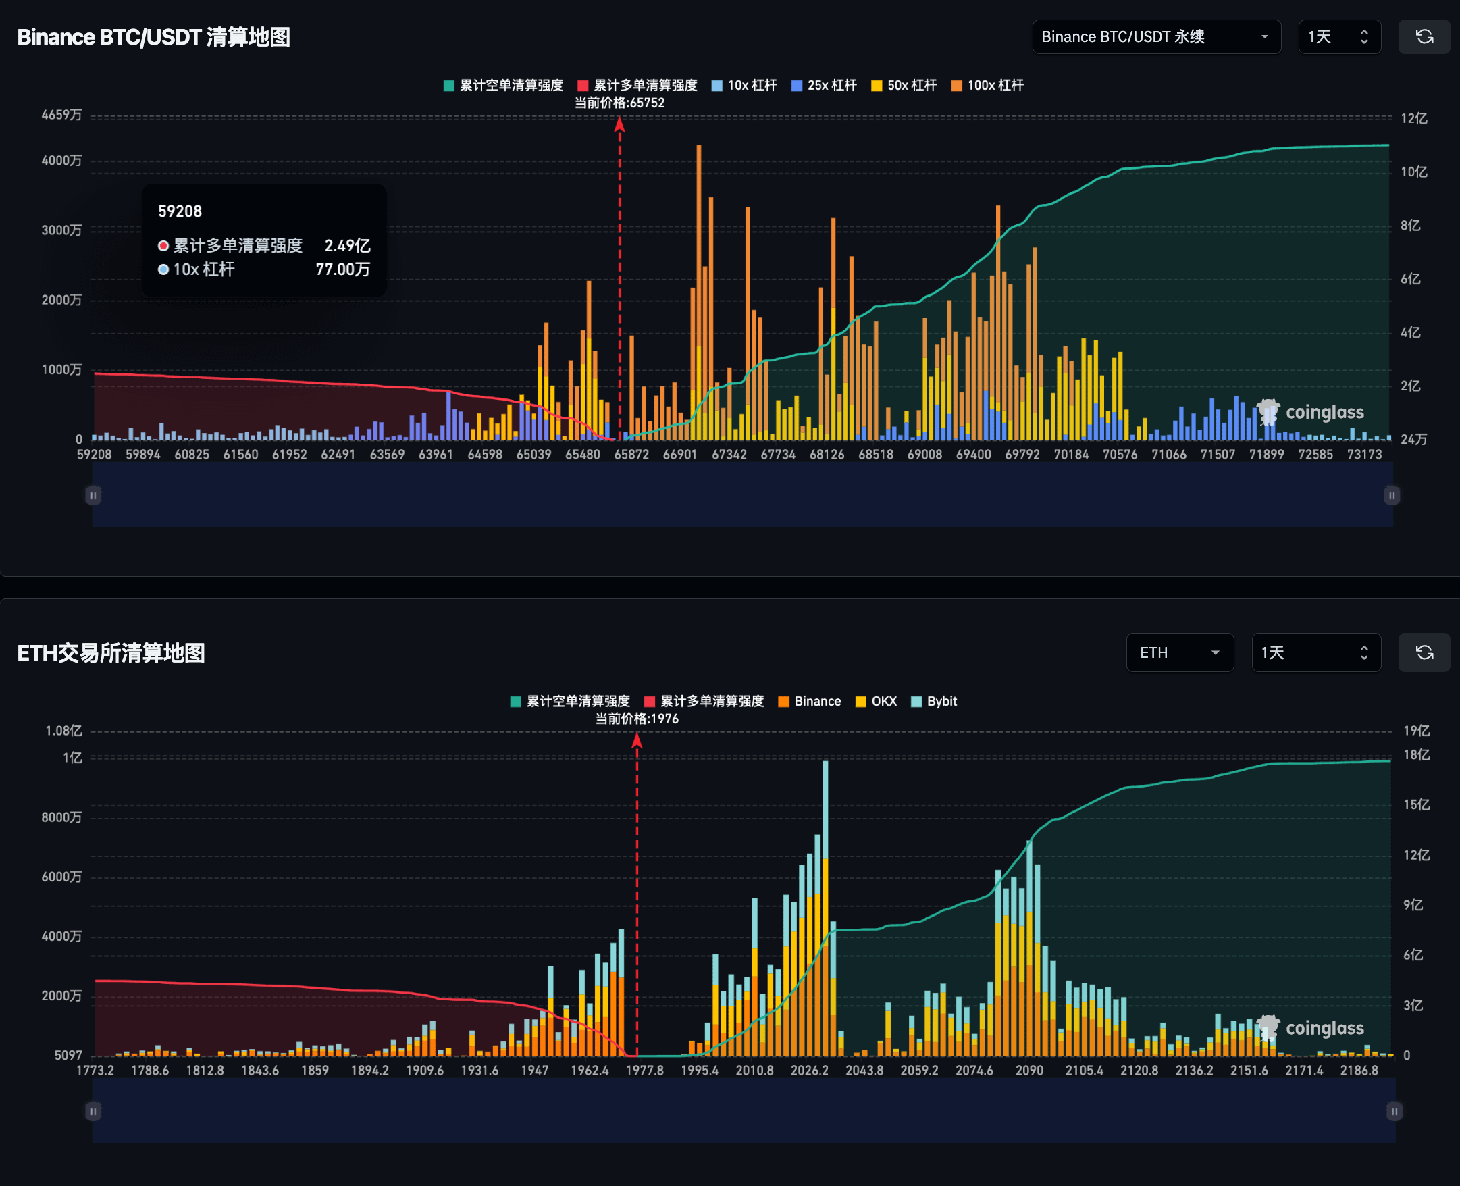1460x1186 pixels.
Task: Toggle the 累计空单清算强度 legend in the BTC chart
Action: pyautogui.click(x=503, y=85)
